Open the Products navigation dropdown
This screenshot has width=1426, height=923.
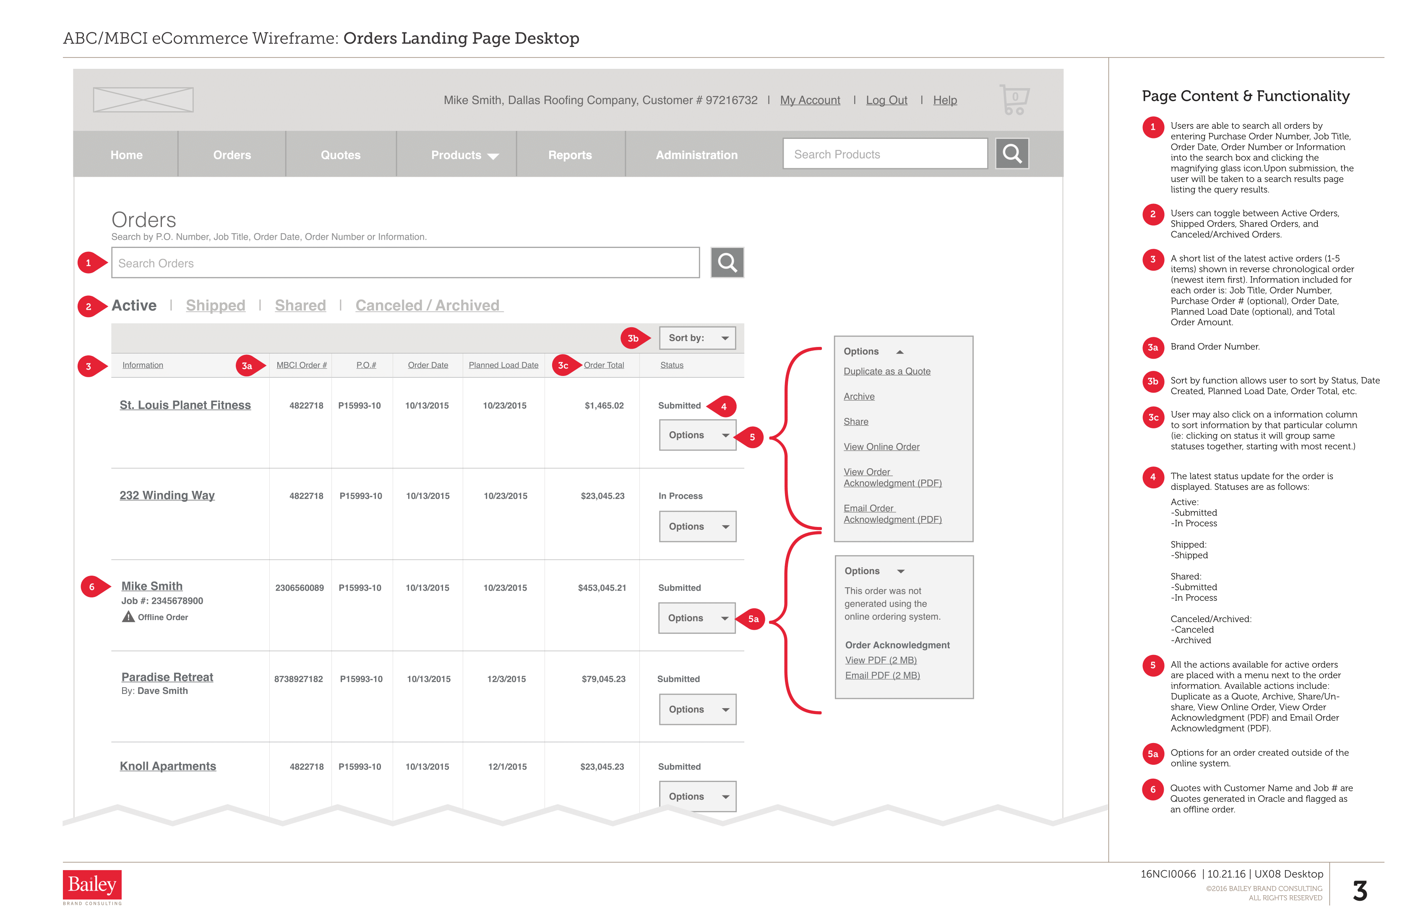pyautogui.click(x=464, y=155)
